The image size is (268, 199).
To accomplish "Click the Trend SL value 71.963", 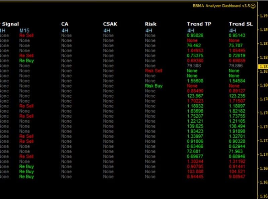I will point(236,151).
